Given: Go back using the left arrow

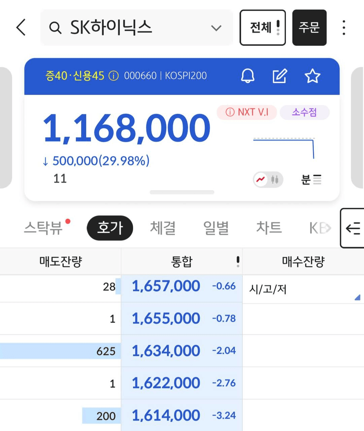Looking at the screenshot, I should tap(21, 27).
